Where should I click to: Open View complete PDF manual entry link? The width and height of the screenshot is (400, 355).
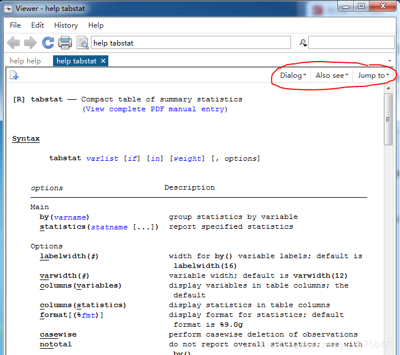point(155,109)
